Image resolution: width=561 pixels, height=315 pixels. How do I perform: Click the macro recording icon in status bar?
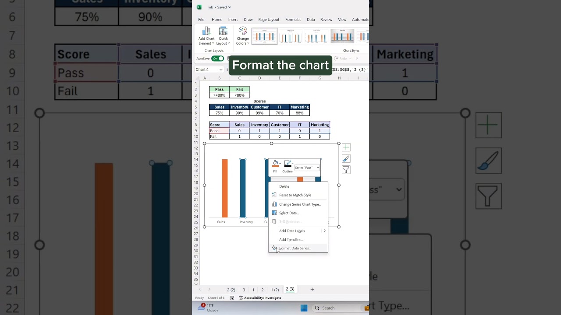coord(232,298)
